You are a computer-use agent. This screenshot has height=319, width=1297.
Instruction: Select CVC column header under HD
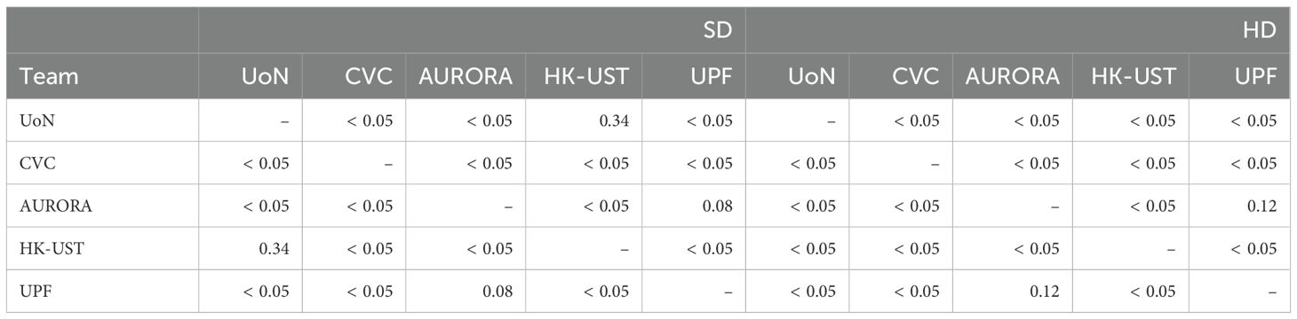[916, 76]
